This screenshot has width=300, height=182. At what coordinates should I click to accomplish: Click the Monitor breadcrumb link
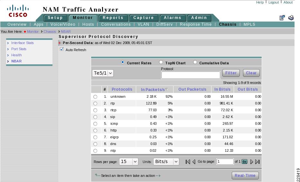click(33, 32)
